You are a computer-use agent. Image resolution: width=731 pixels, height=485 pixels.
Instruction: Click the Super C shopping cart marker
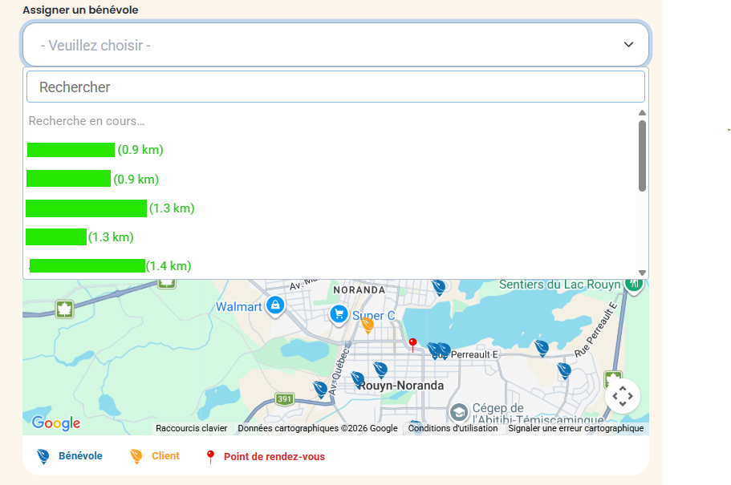pyautogui.click(x=339, y=313)
